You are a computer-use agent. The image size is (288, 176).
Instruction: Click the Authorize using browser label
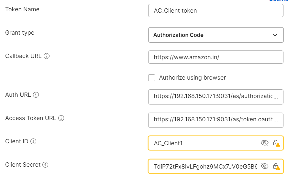pyautogui.click(x=192, y=78)
